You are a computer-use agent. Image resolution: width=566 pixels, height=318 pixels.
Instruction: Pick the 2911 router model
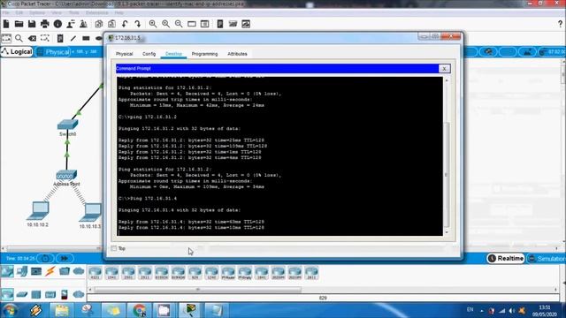145,273
